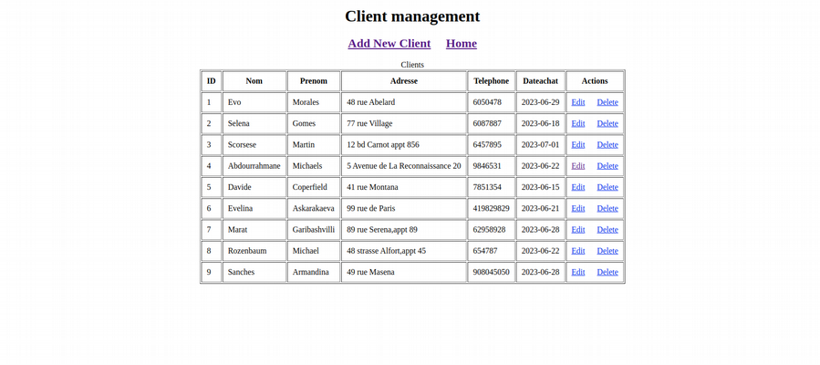Delete client Evo Morales
This screenshot has height=365, width=820.
pyautogui.click(x=607, y=102)
